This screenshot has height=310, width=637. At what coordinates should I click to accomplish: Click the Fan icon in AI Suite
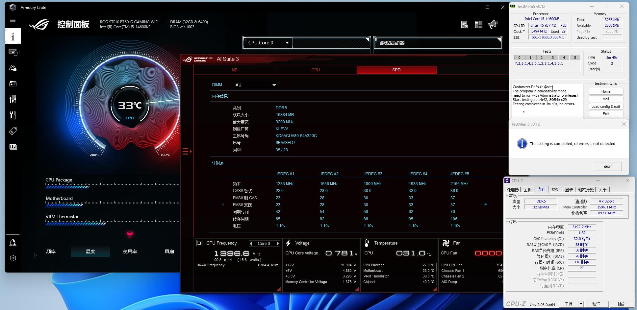click(446, 243)
